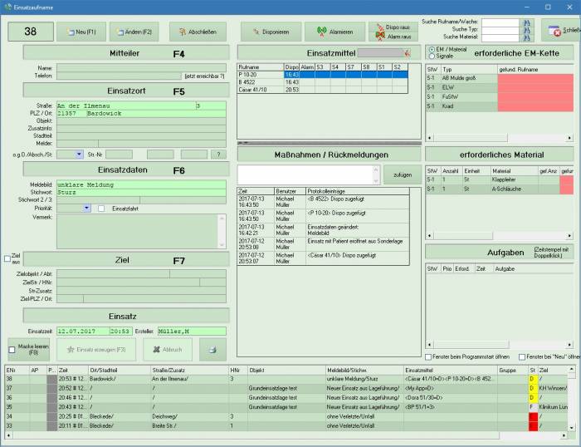
Task: Open the Priorität dropdown
Action: pyautogui.click(x=86, y=208)
